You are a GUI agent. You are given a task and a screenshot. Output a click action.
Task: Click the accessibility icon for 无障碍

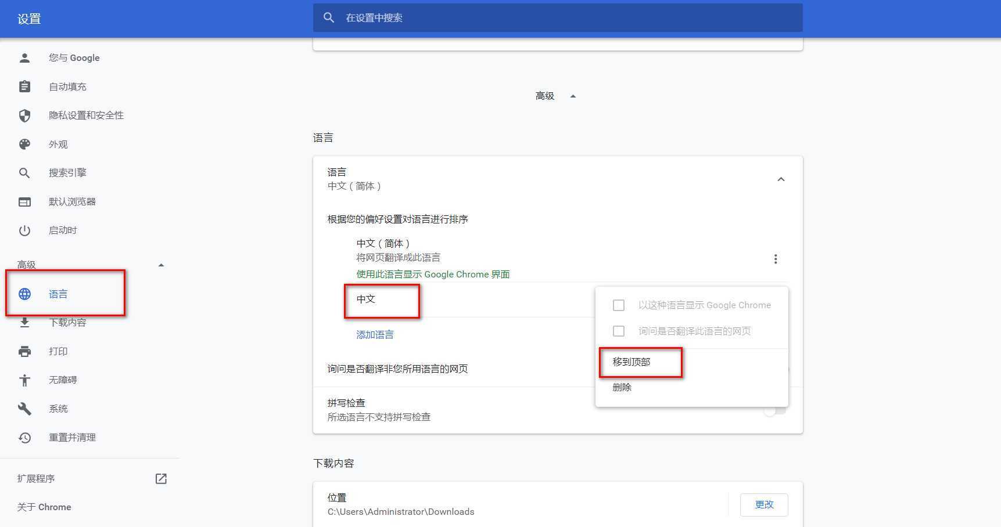[24, 380]
